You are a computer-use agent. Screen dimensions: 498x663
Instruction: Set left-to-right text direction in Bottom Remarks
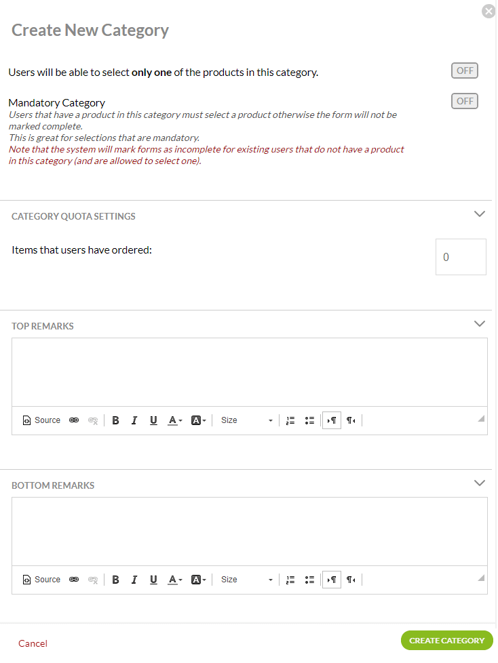coord(332,580)
